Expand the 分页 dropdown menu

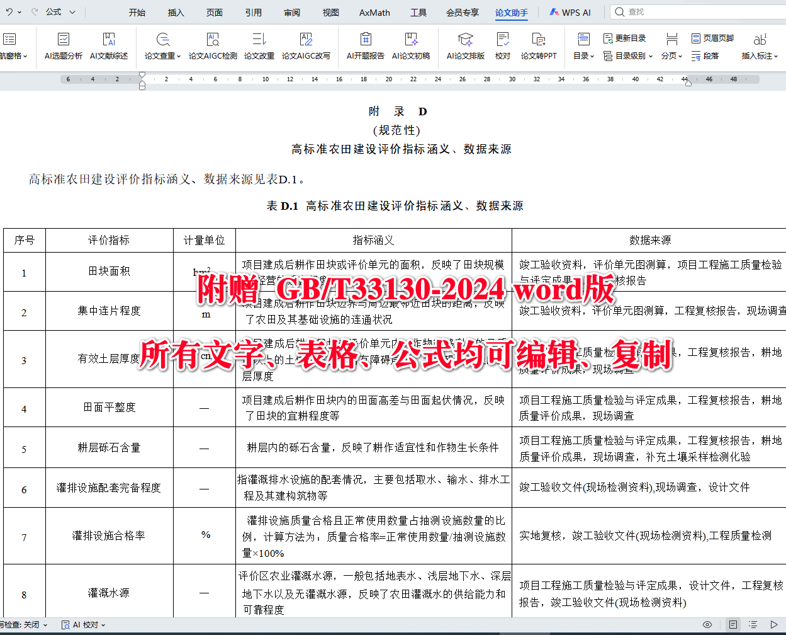671,56
